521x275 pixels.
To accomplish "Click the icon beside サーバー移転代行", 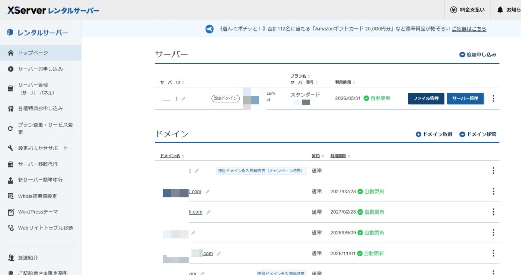I will [11, 164].
